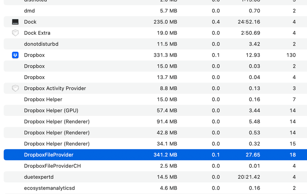Select the DropboxFileProviderCH process
307x194 pixels.
(x=155, y=166)
